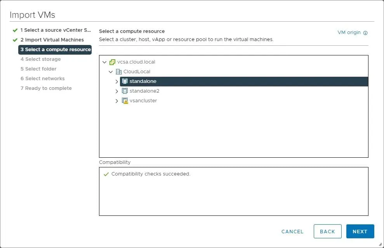
Task: Click the standalone2 cluster icon
Action: coord(125,91)
